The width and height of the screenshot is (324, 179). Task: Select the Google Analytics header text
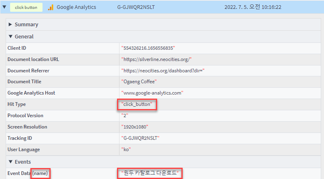click(76, 7)
